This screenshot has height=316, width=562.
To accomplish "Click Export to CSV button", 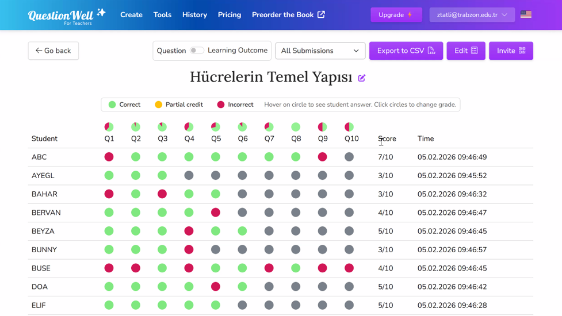I will [406, 51].
